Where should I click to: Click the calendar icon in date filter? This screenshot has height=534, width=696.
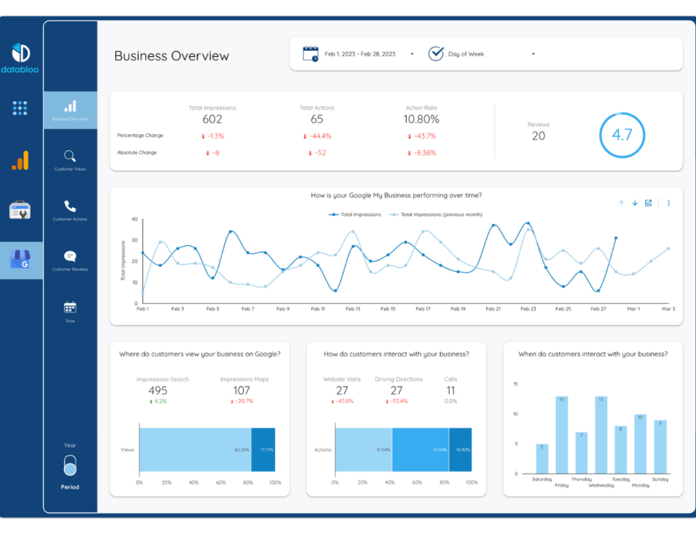tap(311, 54)
